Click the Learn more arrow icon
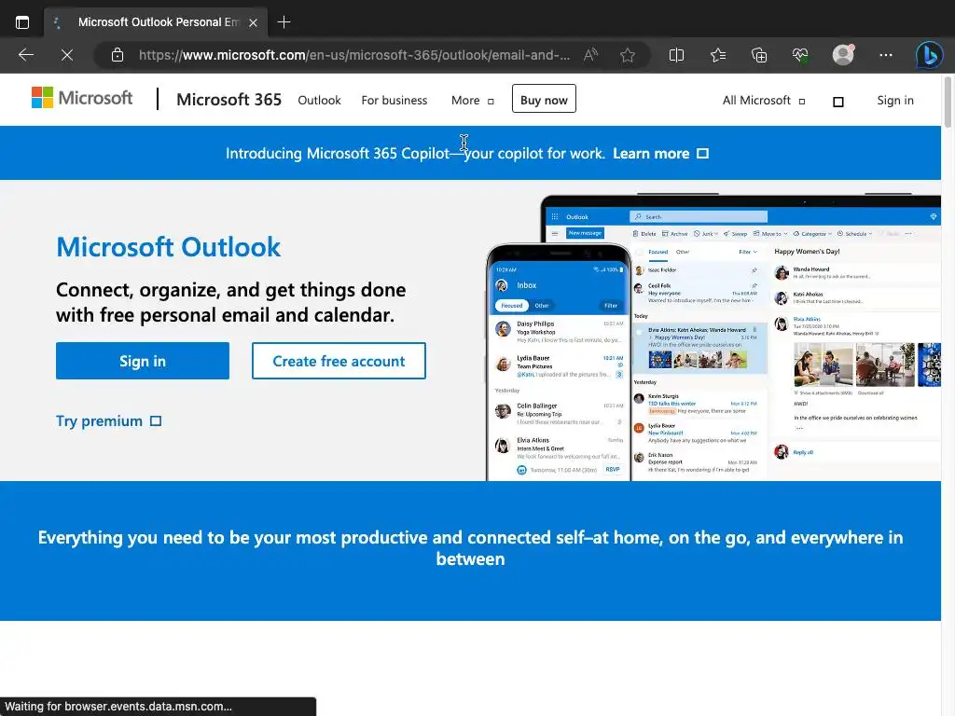Image resolution: width=955 pixels, height=716 pixels. [702, 154]
